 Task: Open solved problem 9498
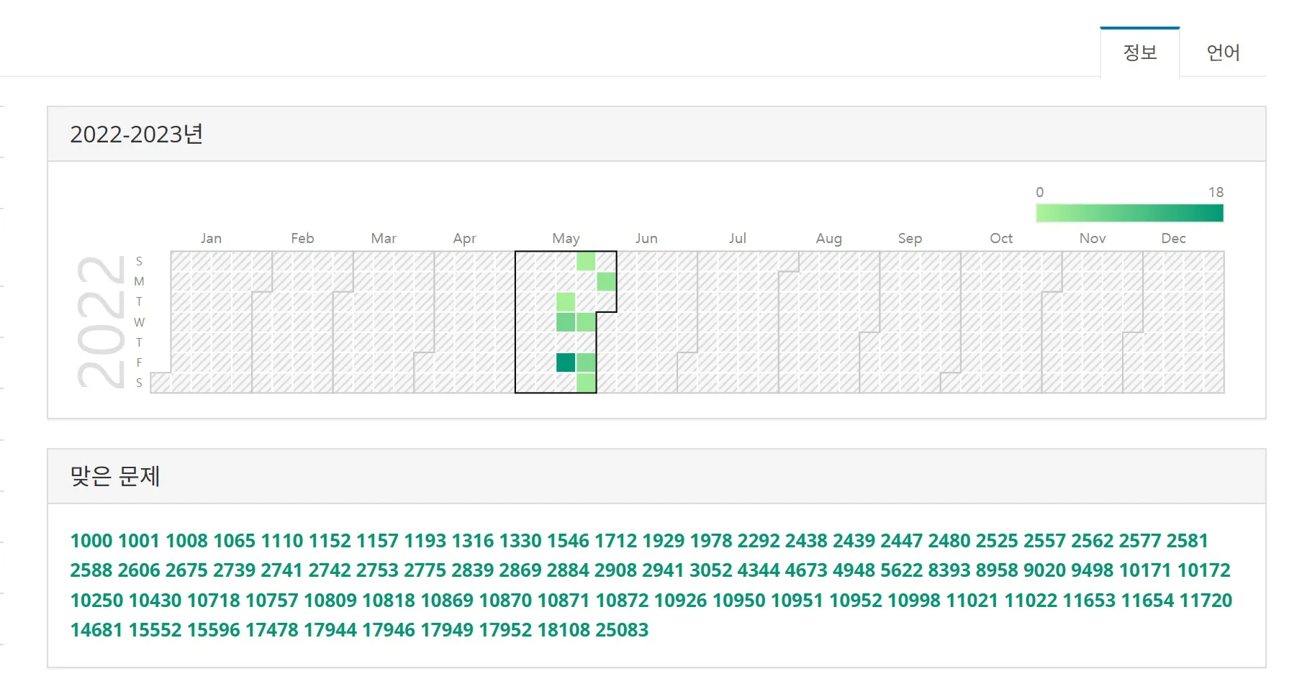click(x=1092, y=570)
